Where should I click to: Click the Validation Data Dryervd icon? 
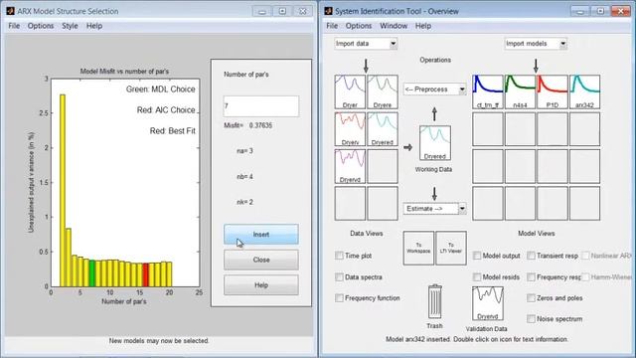(488, 303)
